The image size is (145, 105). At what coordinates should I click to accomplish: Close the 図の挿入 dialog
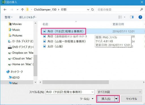pos(142,2)
